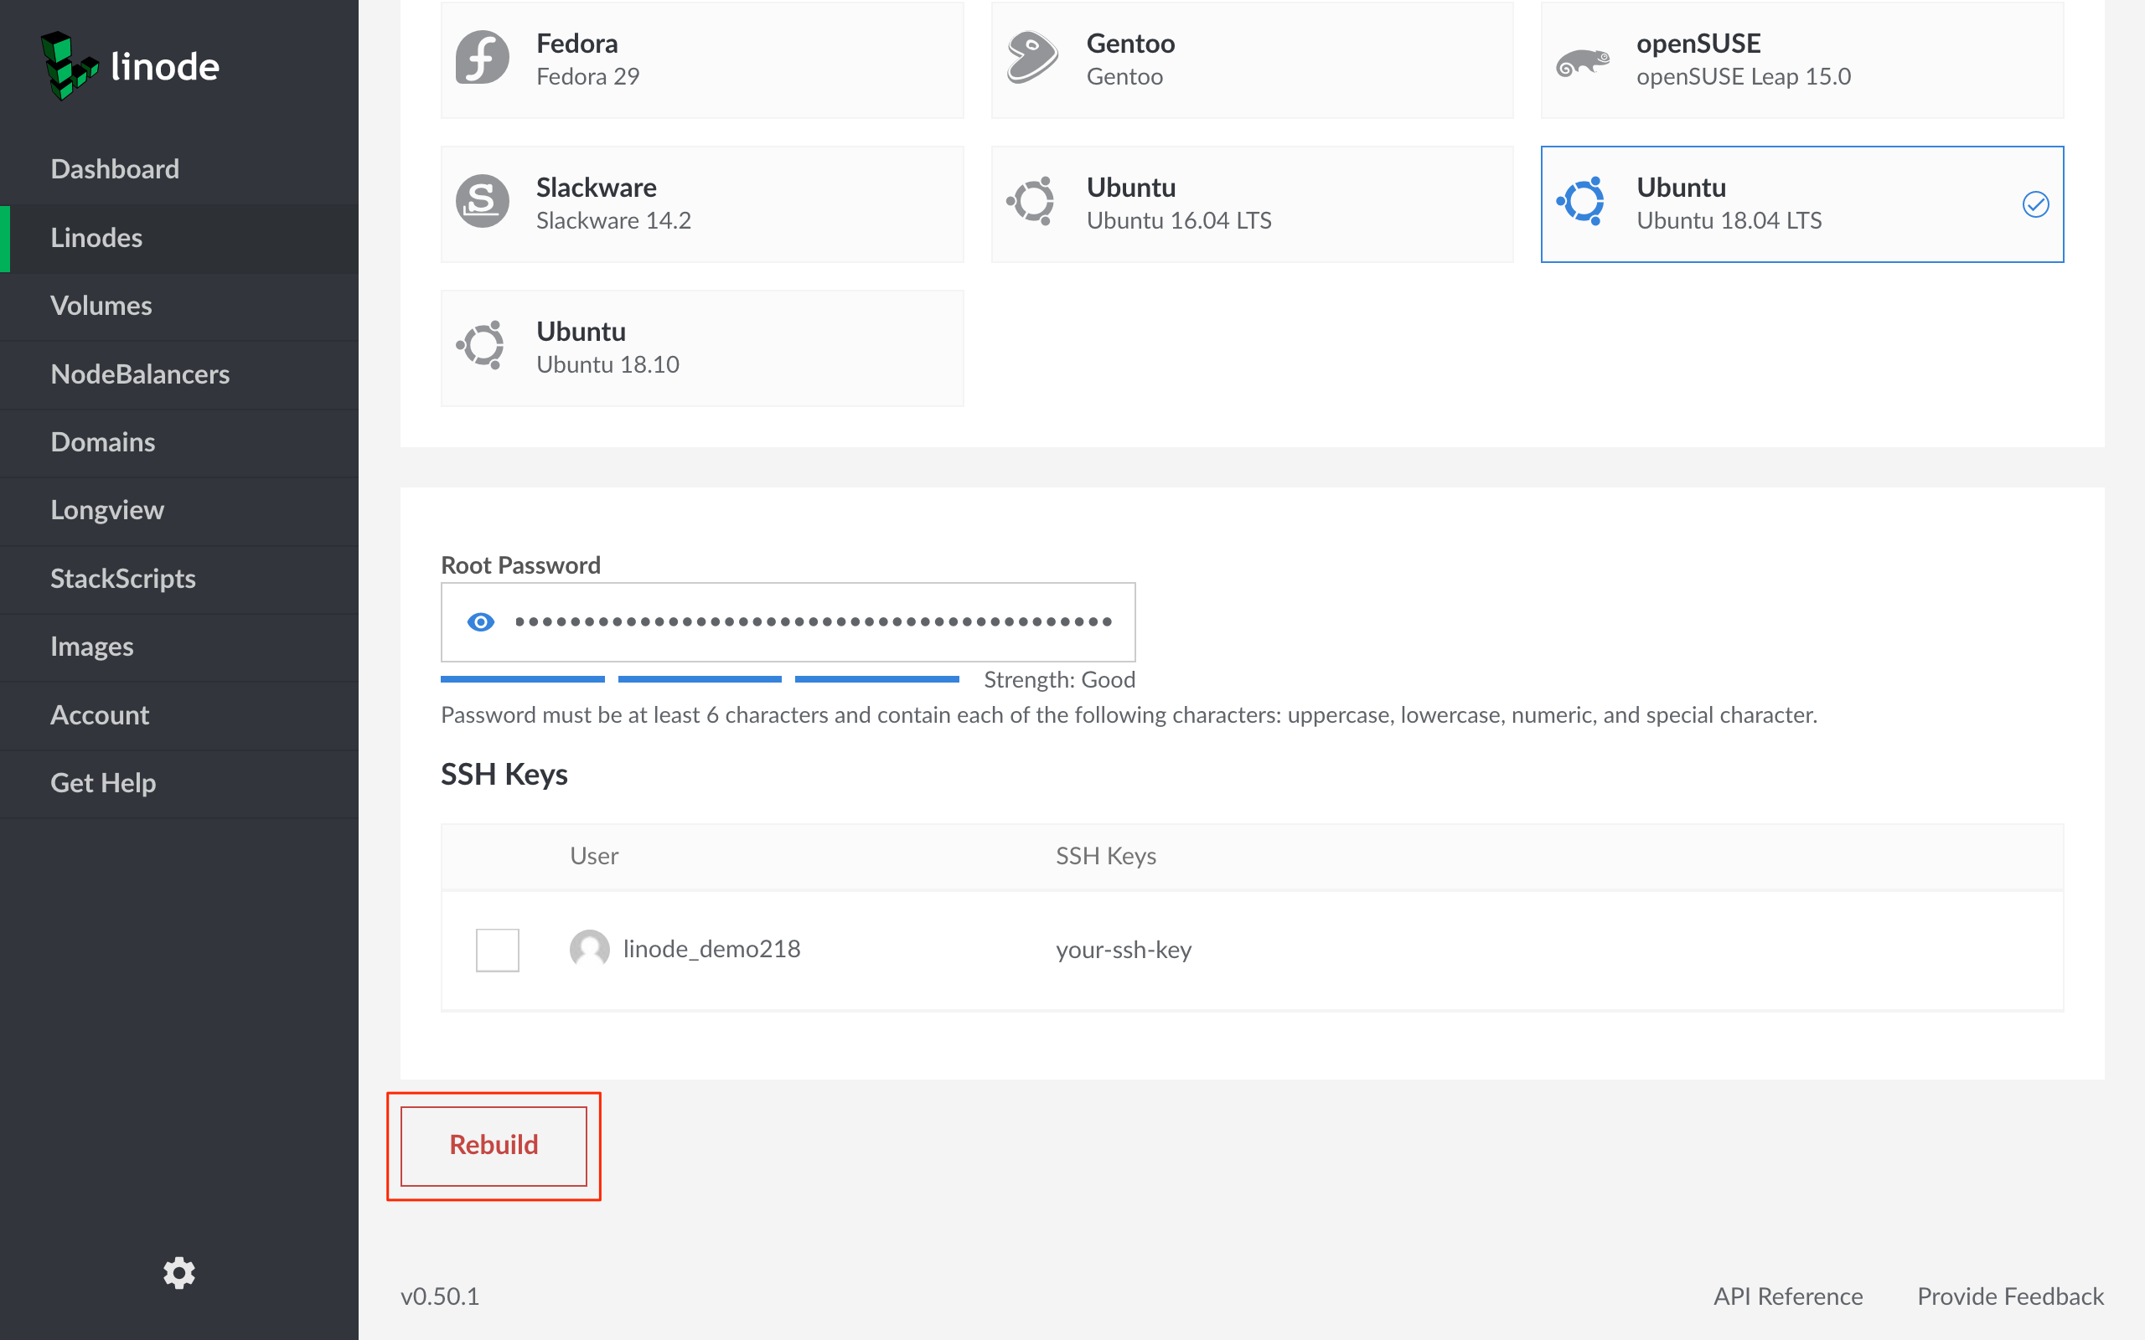
Task: Open the settings gear in sidebar
Action: pos(179,1273)
